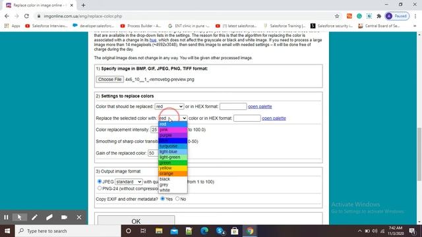Select grey in the dropdown list
This screenshot has height=237, width=422.
pyautogui.click(x=173, y=184)
